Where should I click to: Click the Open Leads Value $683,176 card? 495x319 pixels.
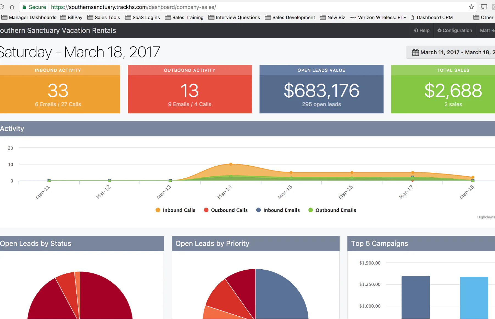coord(321,89)
